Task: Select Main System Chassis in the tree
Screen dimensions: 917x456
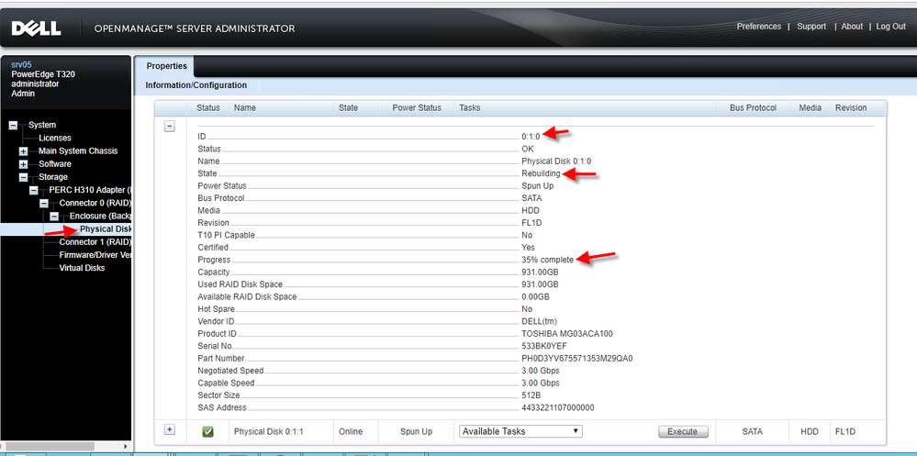Action: click(78, 150)
